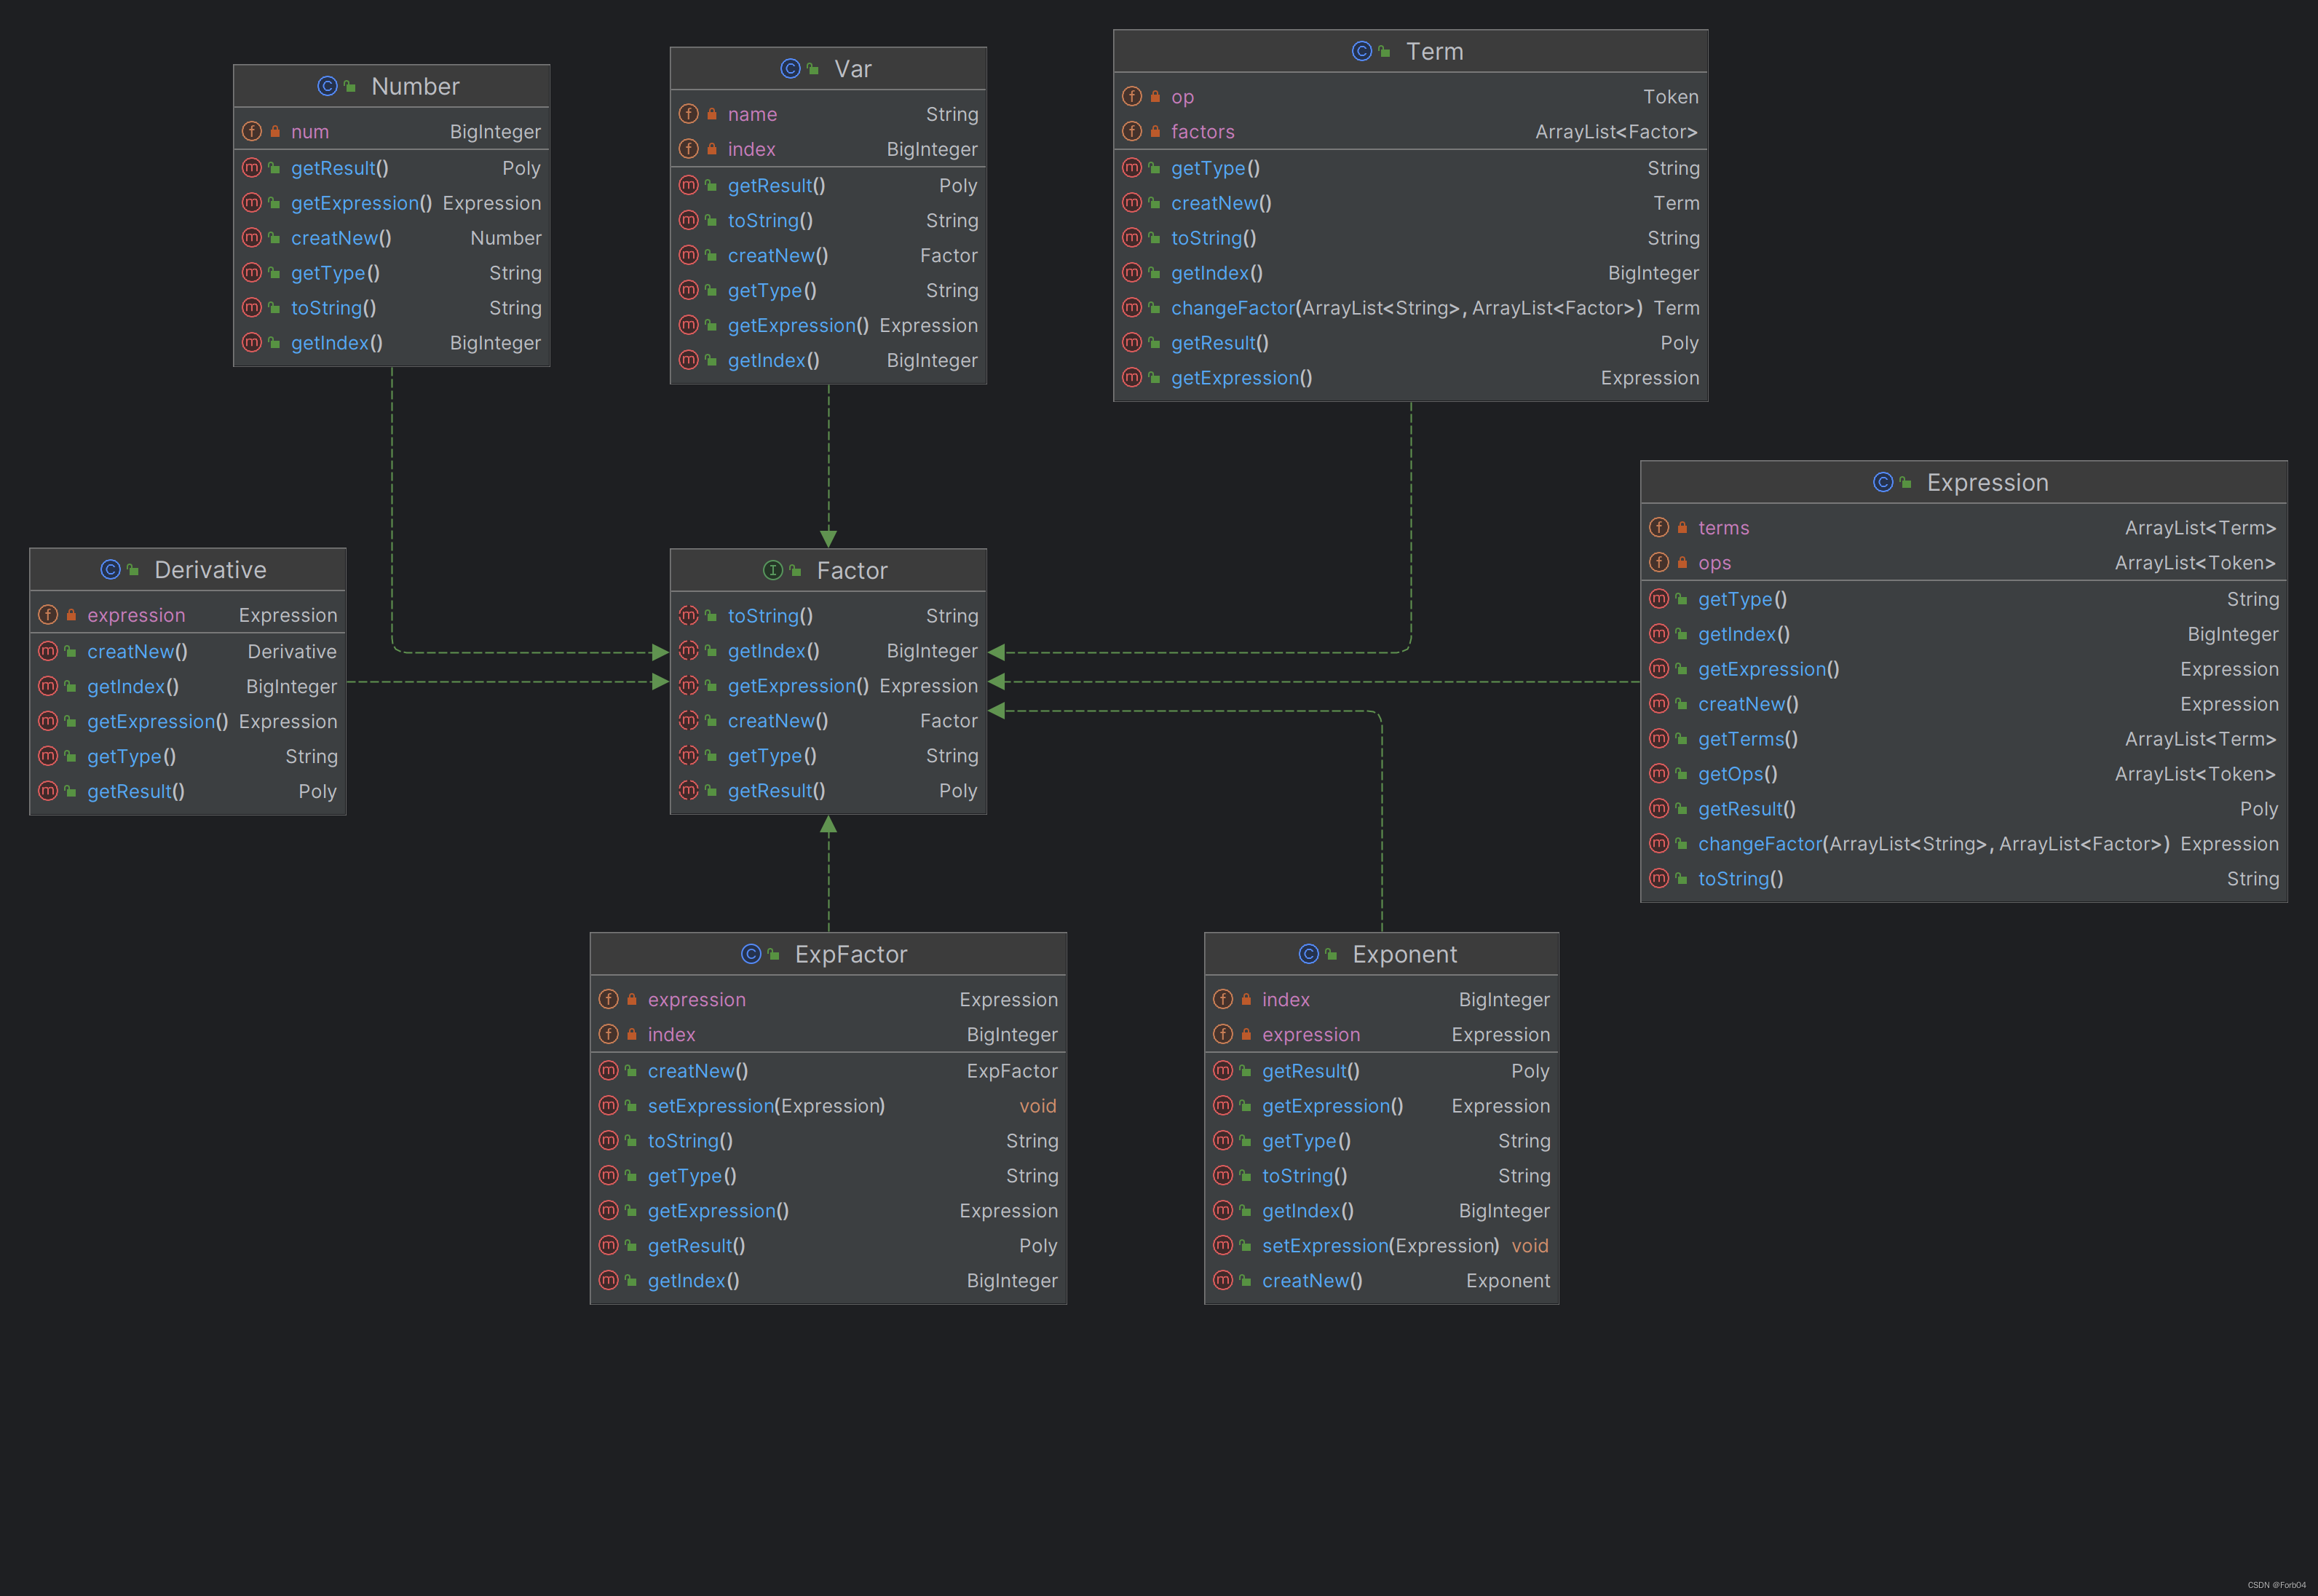
Task: Click method icon of toString() in Var
Action: (689, 220)
